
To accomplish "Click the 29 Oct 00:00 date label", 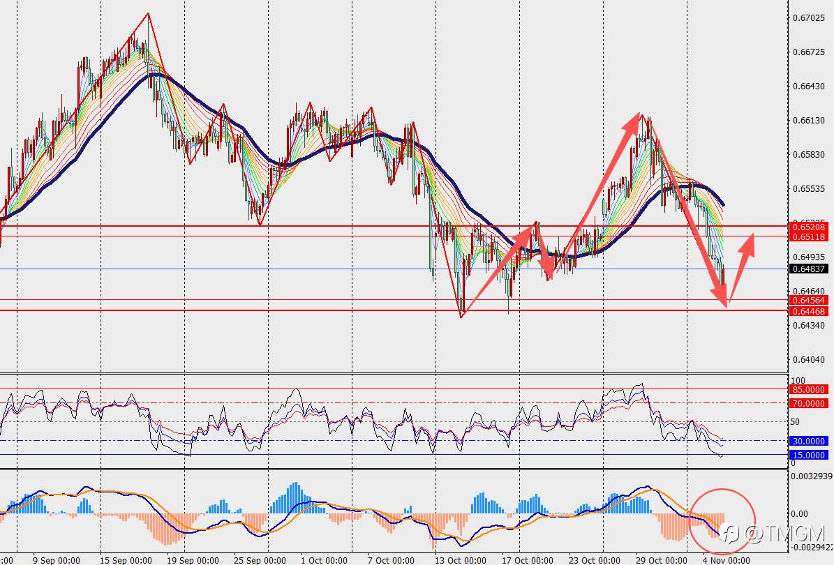I will coord(661,560).
